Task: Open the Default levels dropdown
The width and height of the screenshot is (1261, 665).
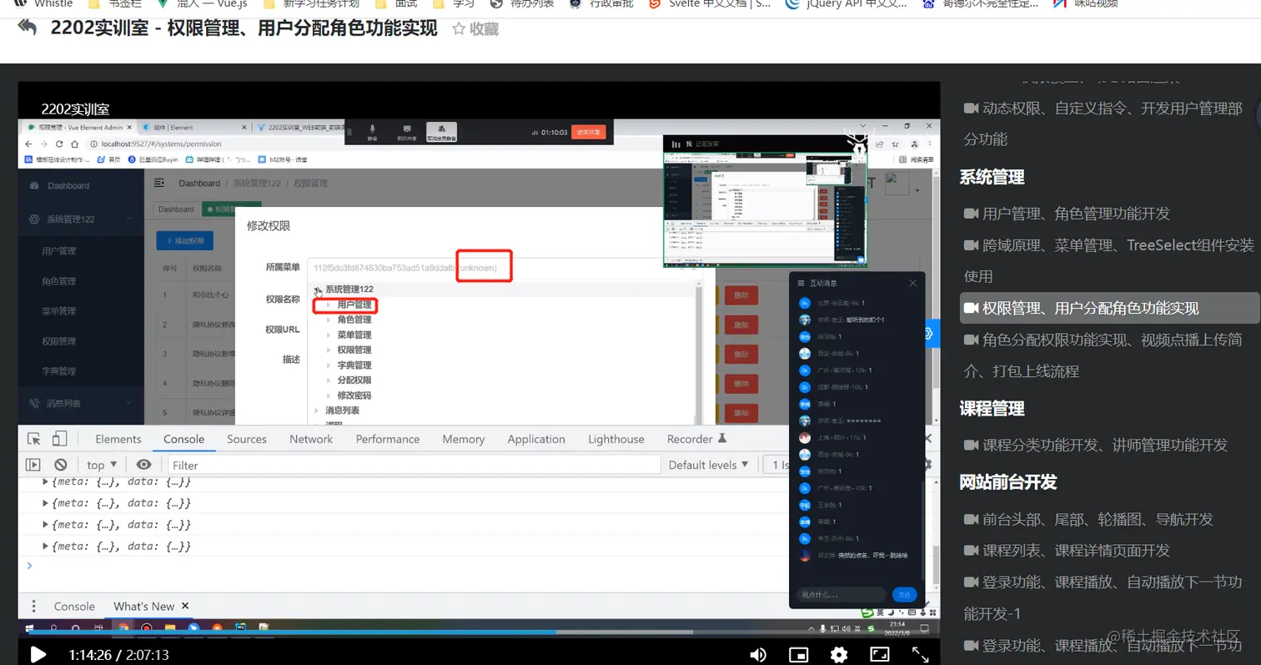Action: [x=709, y=465]
